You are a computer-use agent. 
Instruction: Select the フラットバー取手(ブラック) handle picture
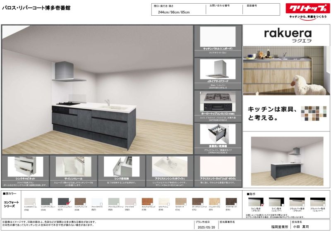click(x=297, y=202)
